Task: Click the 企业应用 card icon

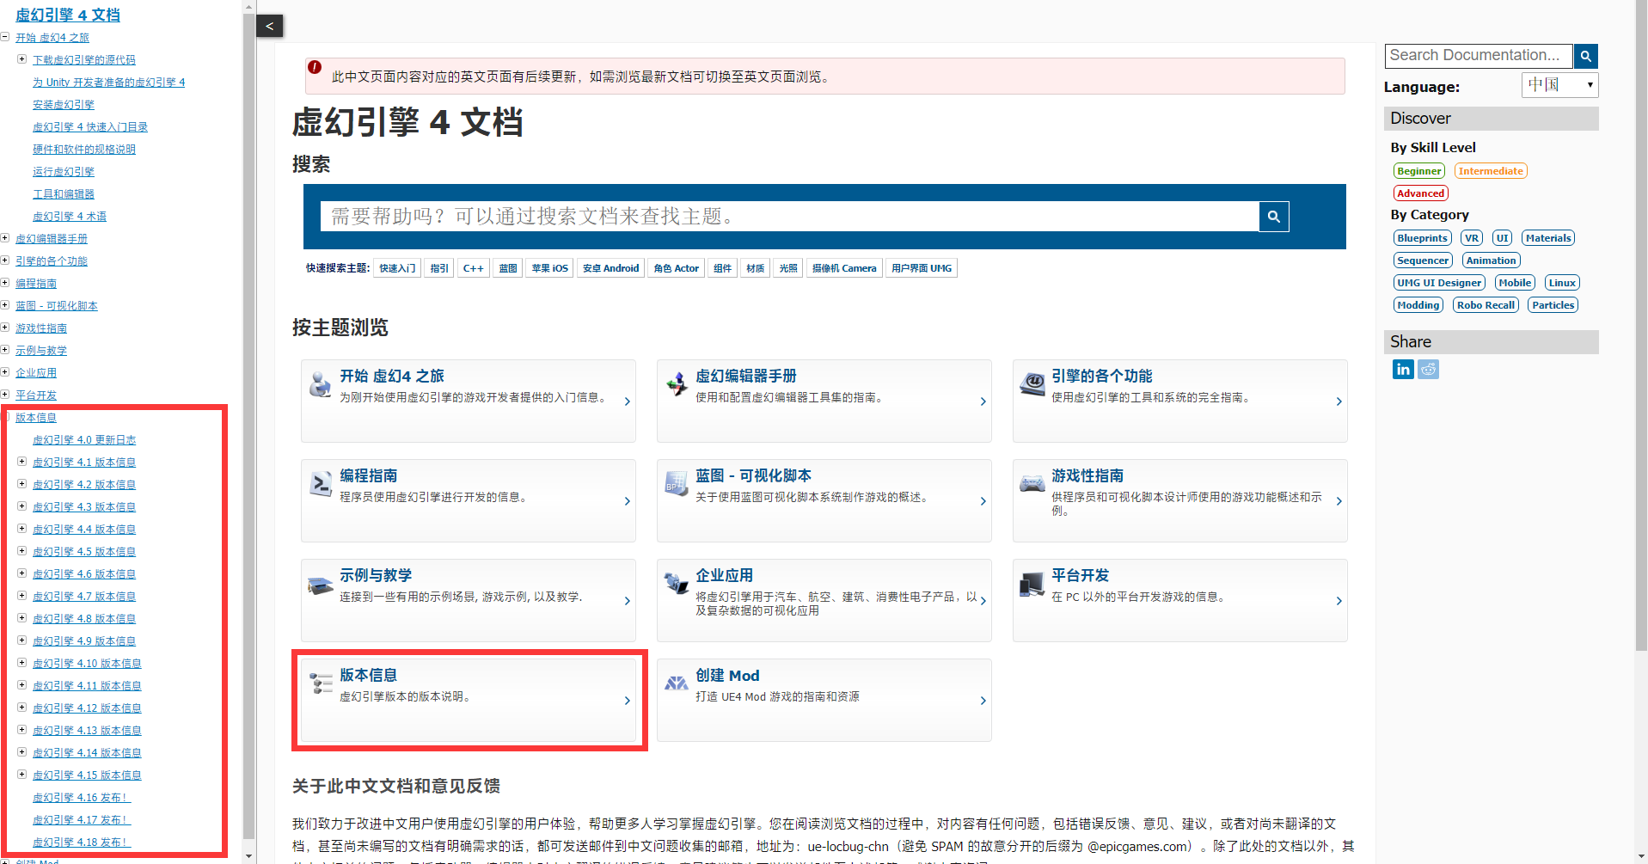Action: (x=677, y=584)
